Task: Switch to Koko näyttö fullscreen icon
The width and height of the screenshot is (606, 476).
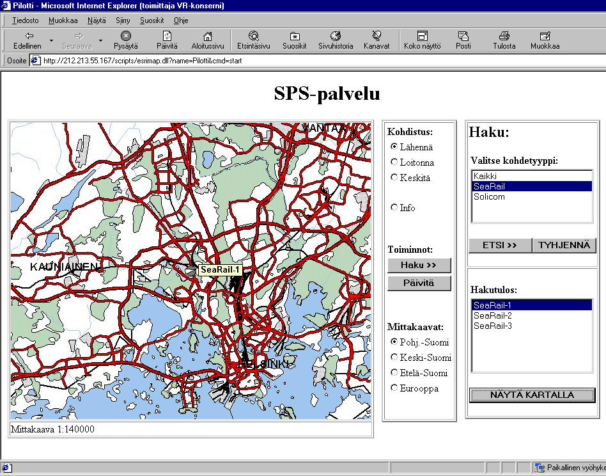Action: point(423,36)
